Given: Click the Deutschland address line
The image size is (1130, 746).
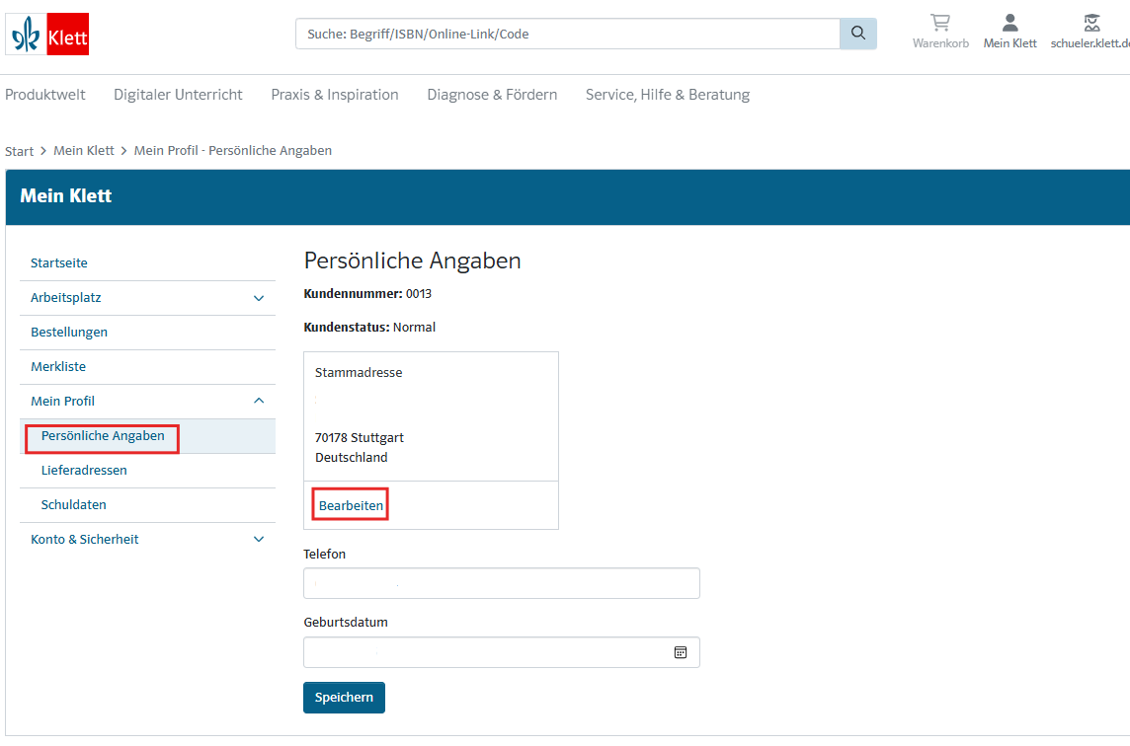Looking at the screenshot, I should click(x=351, y=457).
